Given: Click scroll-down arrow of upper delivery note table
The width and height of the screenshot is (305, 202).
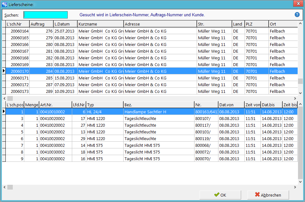Looking at the screenshot, I should pos(300,93).
